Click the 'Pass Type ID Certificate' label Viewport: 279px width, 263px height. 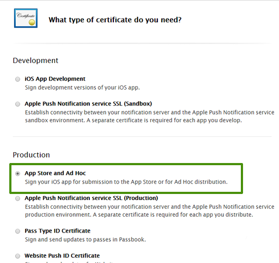click(57, 231)
